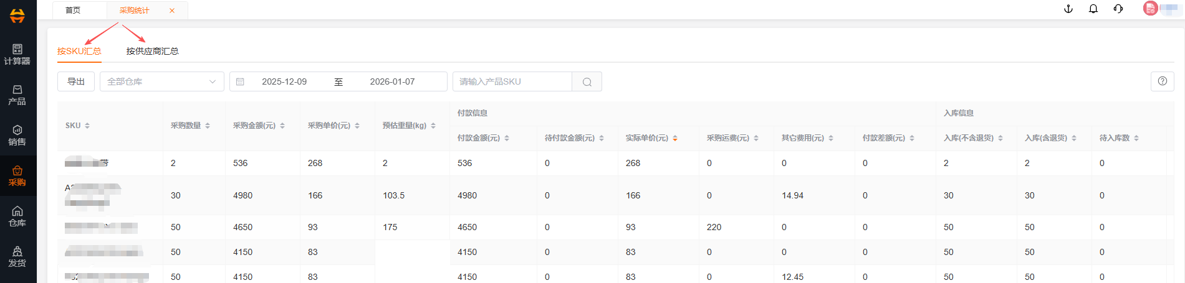Switch to 按供应商汇总 tab
1185x283 pixels.
(152, 51)
